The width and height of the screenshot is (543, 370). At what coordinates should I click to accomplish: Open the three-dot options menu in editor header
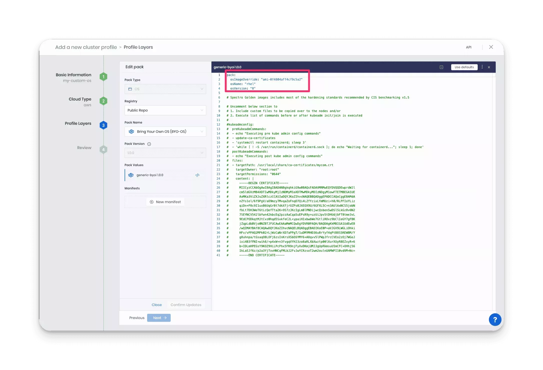click(482, 67)
